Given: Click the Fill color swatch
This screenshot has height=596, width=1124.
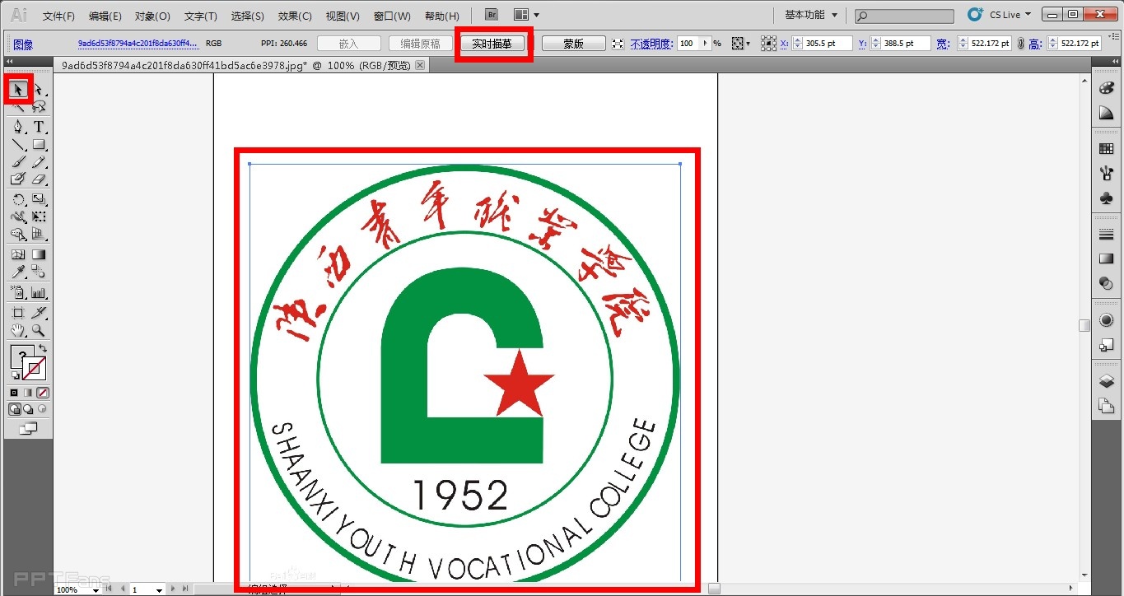Looking at the screenshot, I should (21, 356).
